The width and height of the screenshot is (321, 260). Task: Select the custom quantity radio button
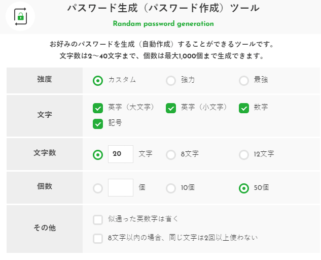pos(98,188)
